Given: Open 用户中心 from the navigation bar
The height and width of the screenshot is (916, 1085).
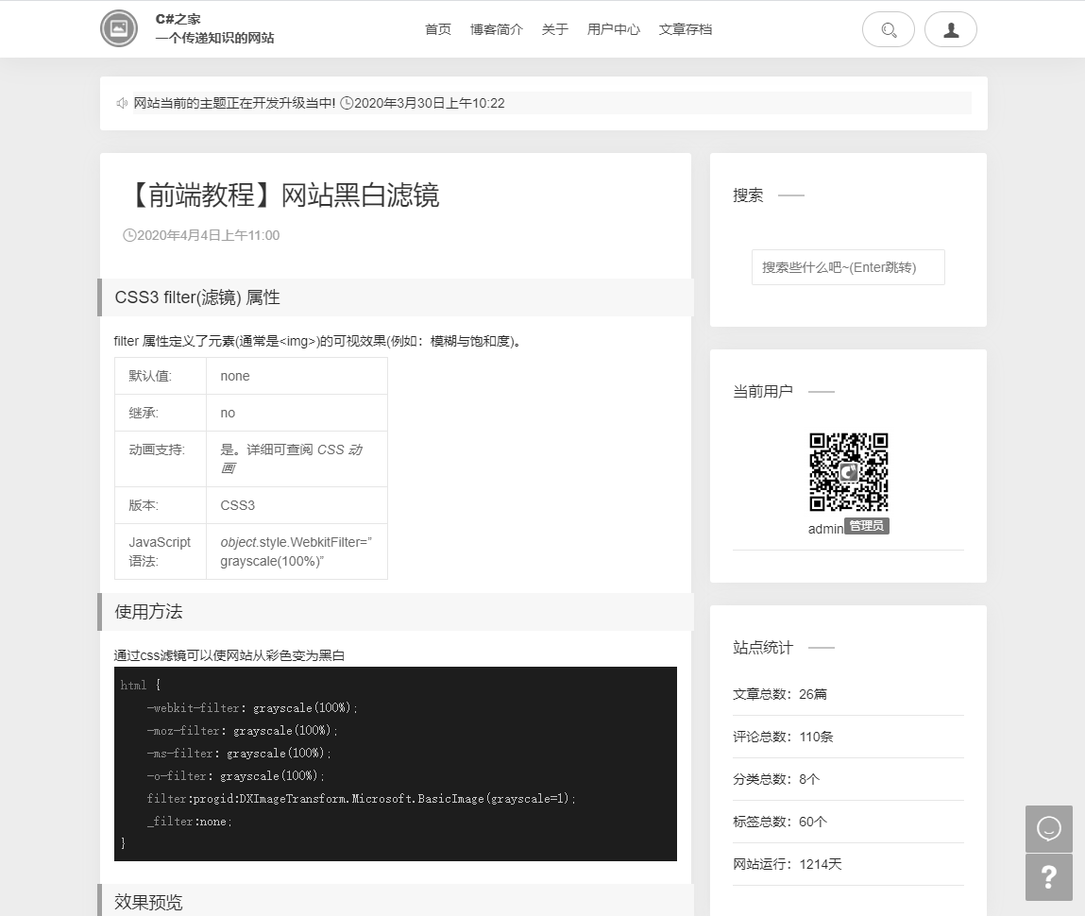Looking at the screenshot, I should pyautogui.click(x=614, y=29).
